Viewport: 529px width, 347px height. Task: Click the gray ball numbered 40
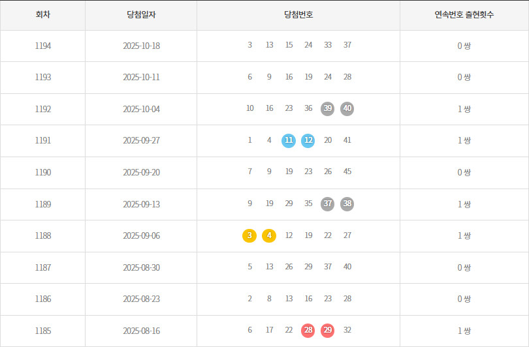click(x=347, y=109)
